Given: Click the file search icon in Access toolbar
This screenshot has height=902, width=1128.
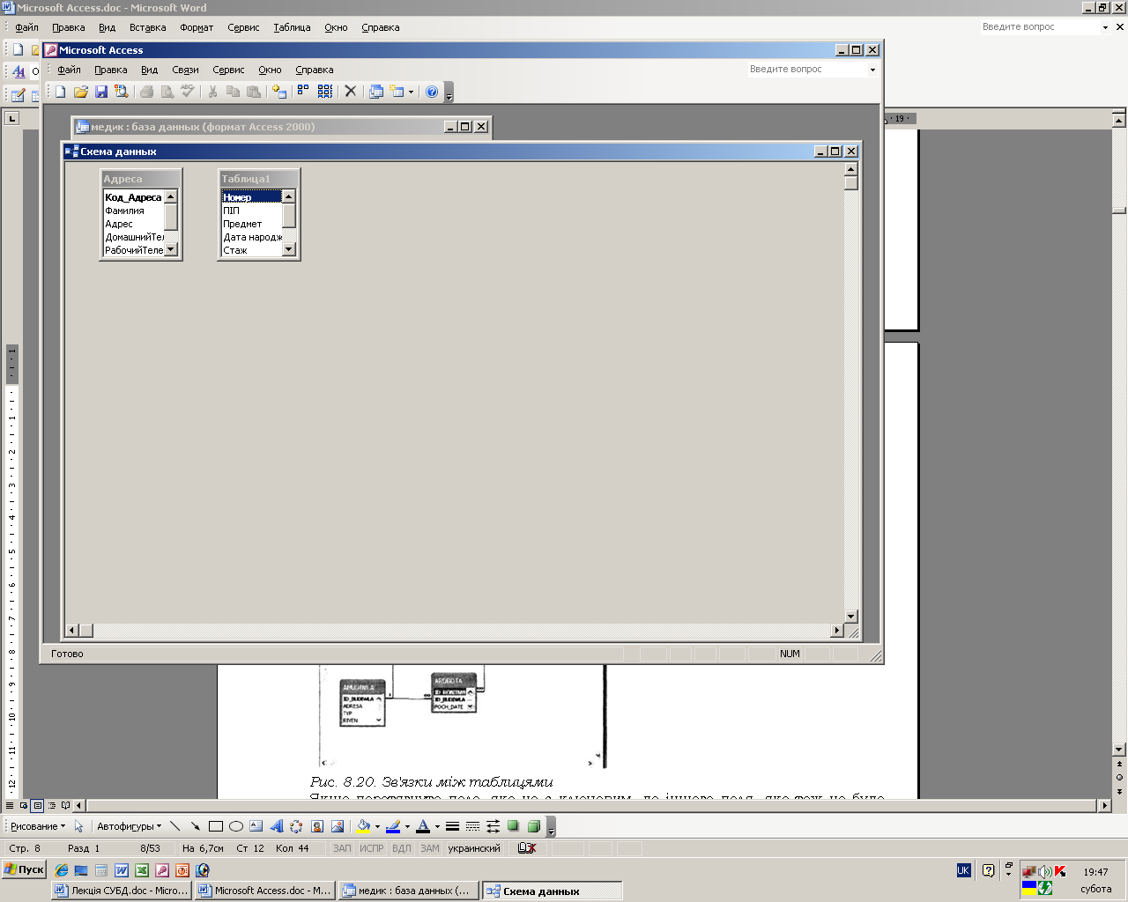Looking at the screenshot, I should pos(122,92).
